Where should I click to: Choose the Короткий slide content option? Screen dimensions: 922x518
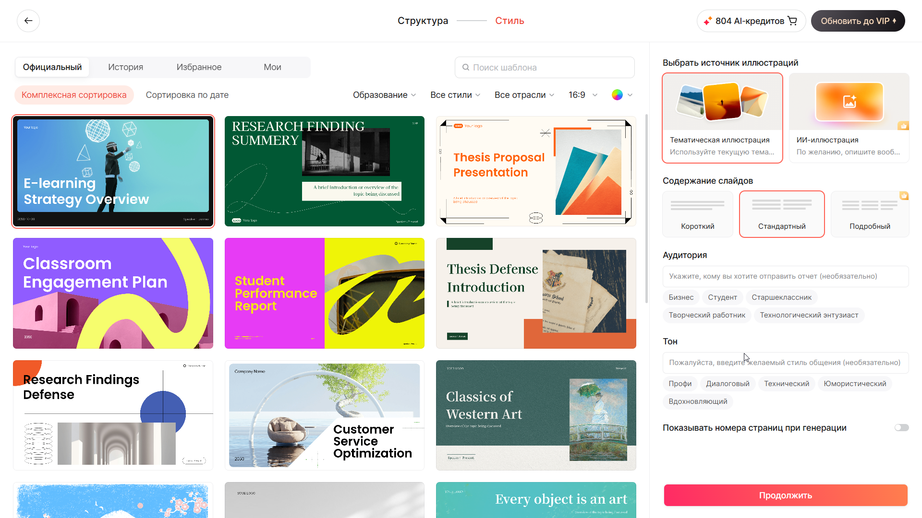(x=697, y=214)
